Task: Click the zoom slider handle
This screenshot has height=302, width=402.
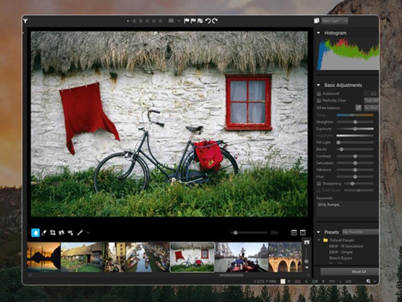Action: [x=235, y=233]
